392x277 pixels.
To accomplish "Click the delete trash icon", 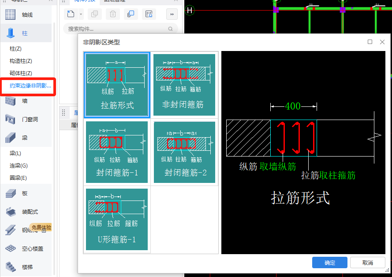I will pos(113,14).
